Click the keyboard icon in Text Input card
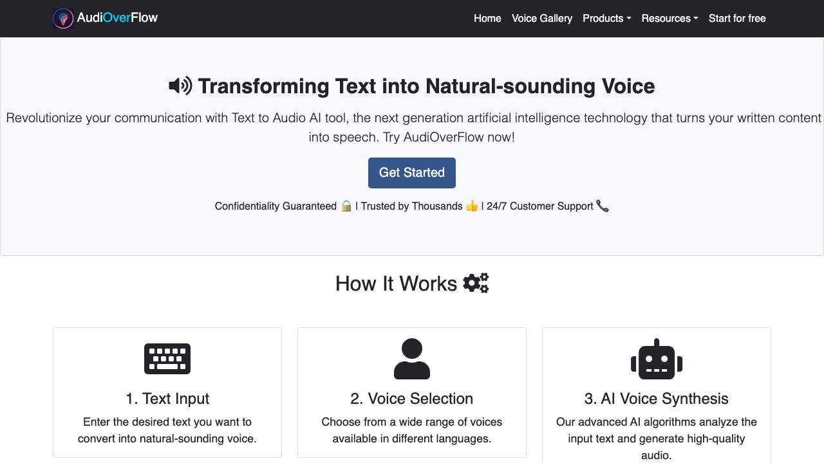 (167, 359)
